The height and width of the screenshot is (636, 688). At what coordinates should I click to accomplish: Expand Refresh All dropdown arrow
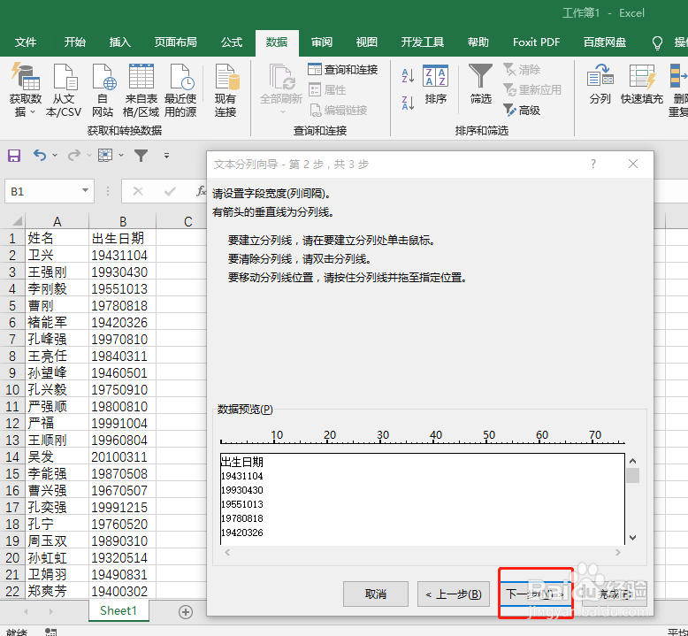click(282, 111)
